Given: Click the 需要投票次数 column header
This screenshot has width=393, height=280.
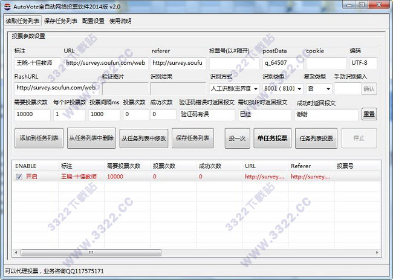Looking at the screenshot, I should [x=128, y=166].
